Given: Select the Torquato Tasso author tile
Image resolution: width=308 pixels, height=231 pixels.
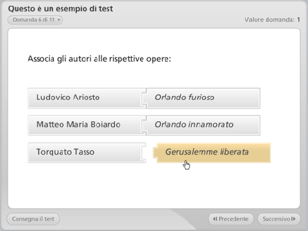Looking at the screenshot, I should click(x=87, y=153).
